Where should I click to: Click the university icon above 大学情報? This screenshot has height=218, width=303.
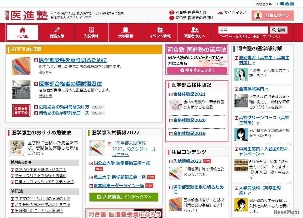126,30
